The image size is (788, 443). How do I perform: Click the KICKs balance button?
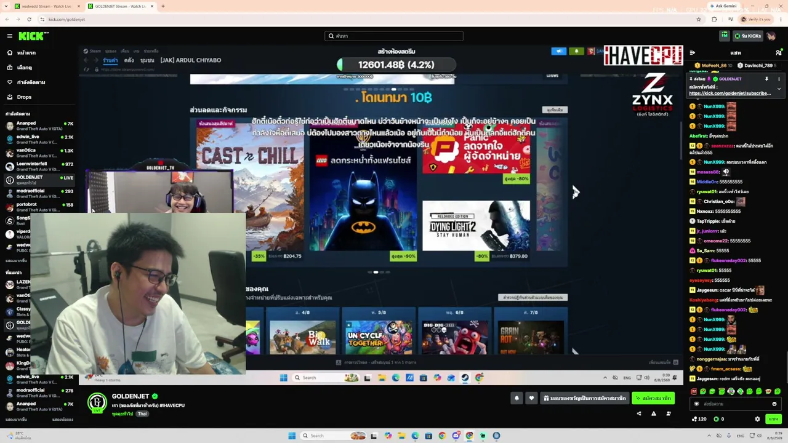pos(747,36)
